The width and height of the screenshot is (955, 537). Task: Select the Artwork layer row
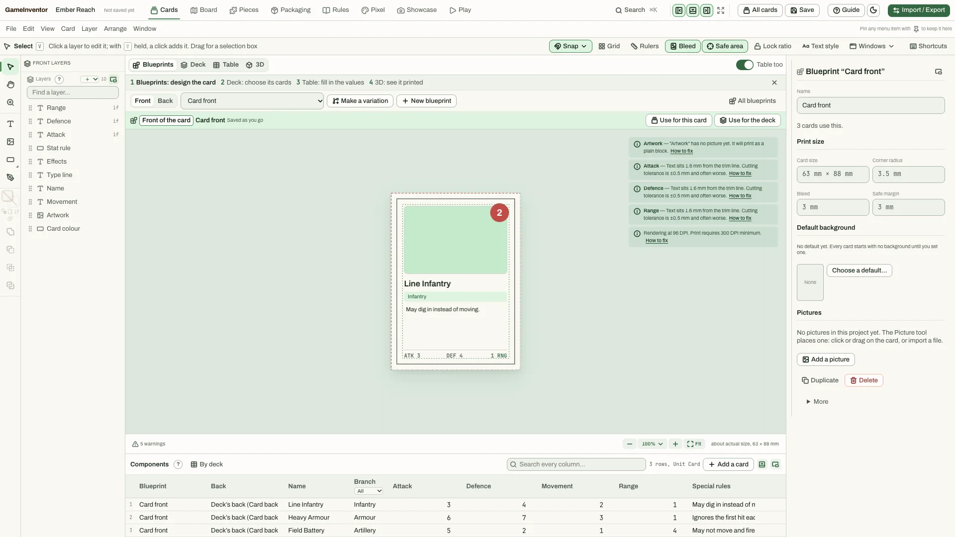click(x=73, y=215)
